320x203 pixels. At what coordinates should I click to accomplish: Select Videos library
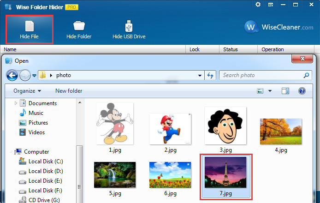tap(36, 132)
